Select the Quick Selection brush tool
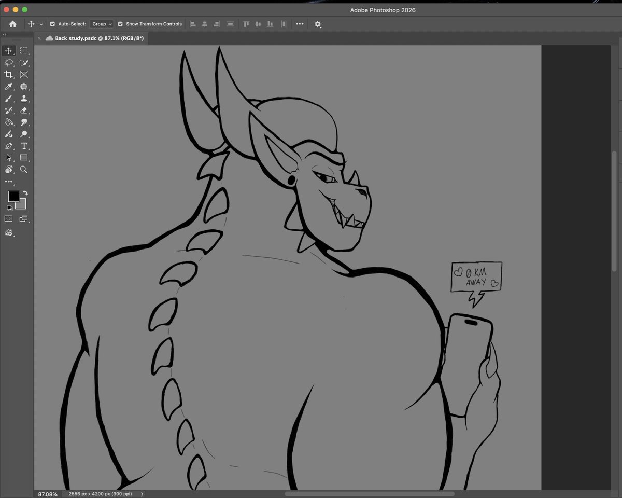This screenshot has height=498, width=622. [24, 63]
